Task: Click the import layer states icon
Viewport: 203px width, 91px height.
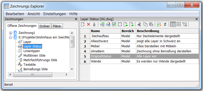Action: pyautogui.click(x=126, y=24)
